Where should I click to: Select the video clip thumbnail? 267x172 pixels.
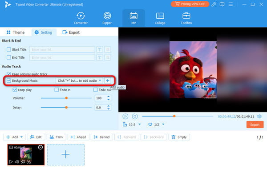pyautogui.click(x=26, y=155)
